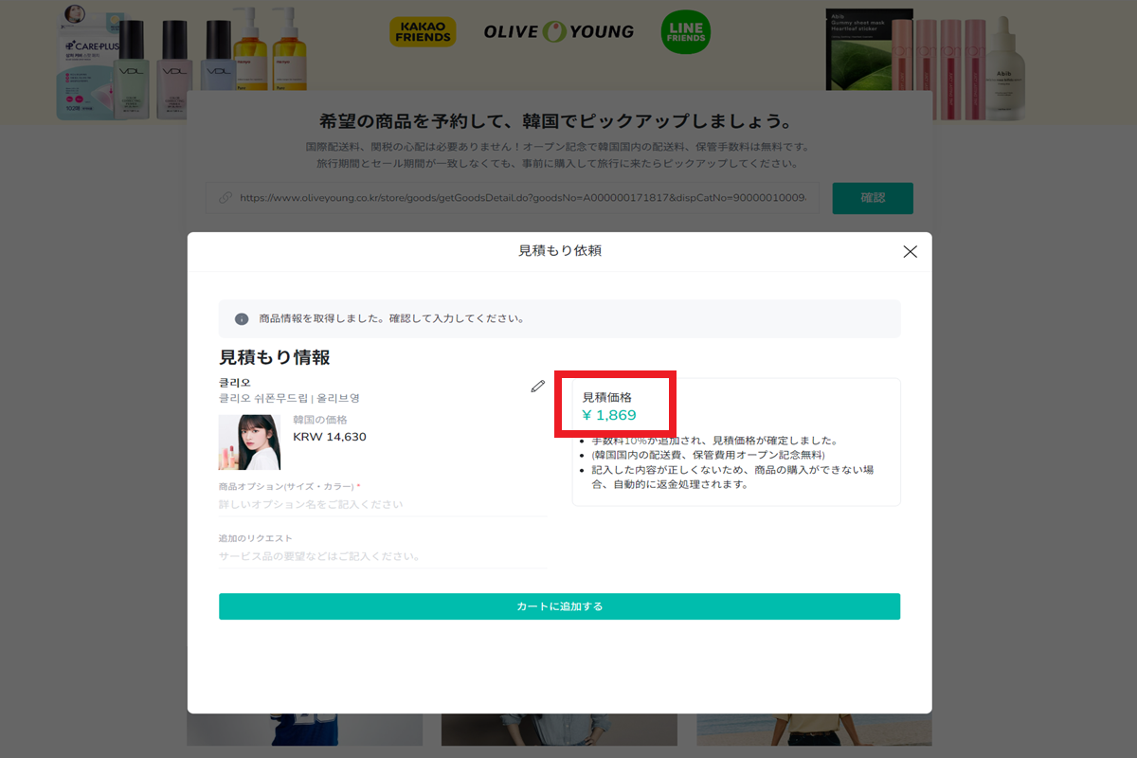
Task: Click the Clio product thumbnail image
Action: pos(248,443)
